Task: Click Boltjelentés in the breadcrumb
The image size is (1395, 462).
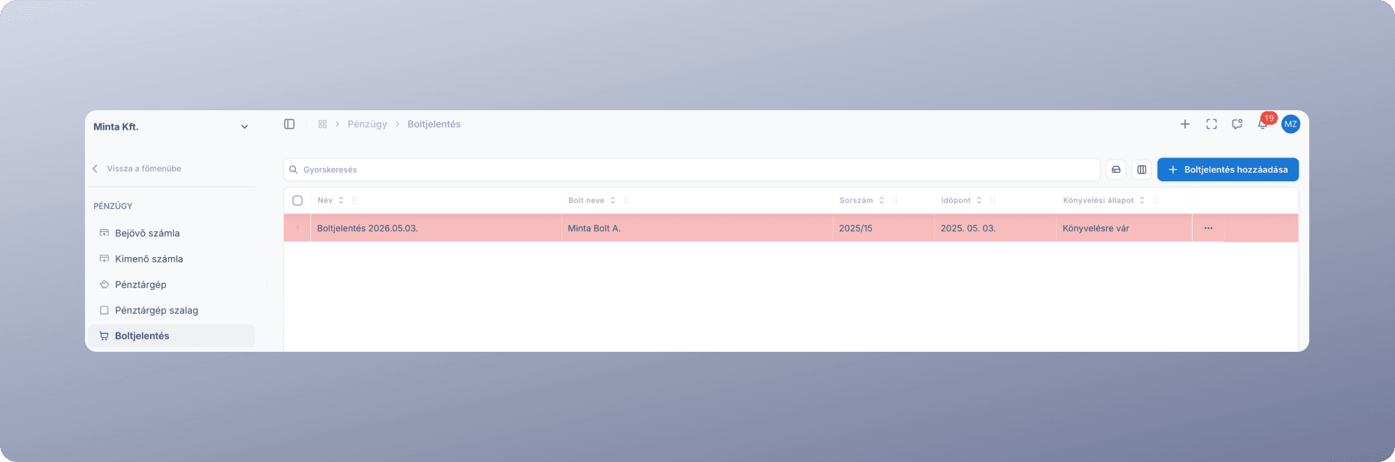Action: click(x=434, y=124)
